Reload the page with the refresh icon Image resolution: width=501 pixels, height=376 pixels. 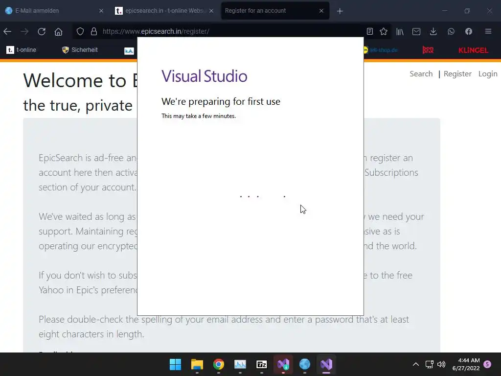(x=42, y=31)
